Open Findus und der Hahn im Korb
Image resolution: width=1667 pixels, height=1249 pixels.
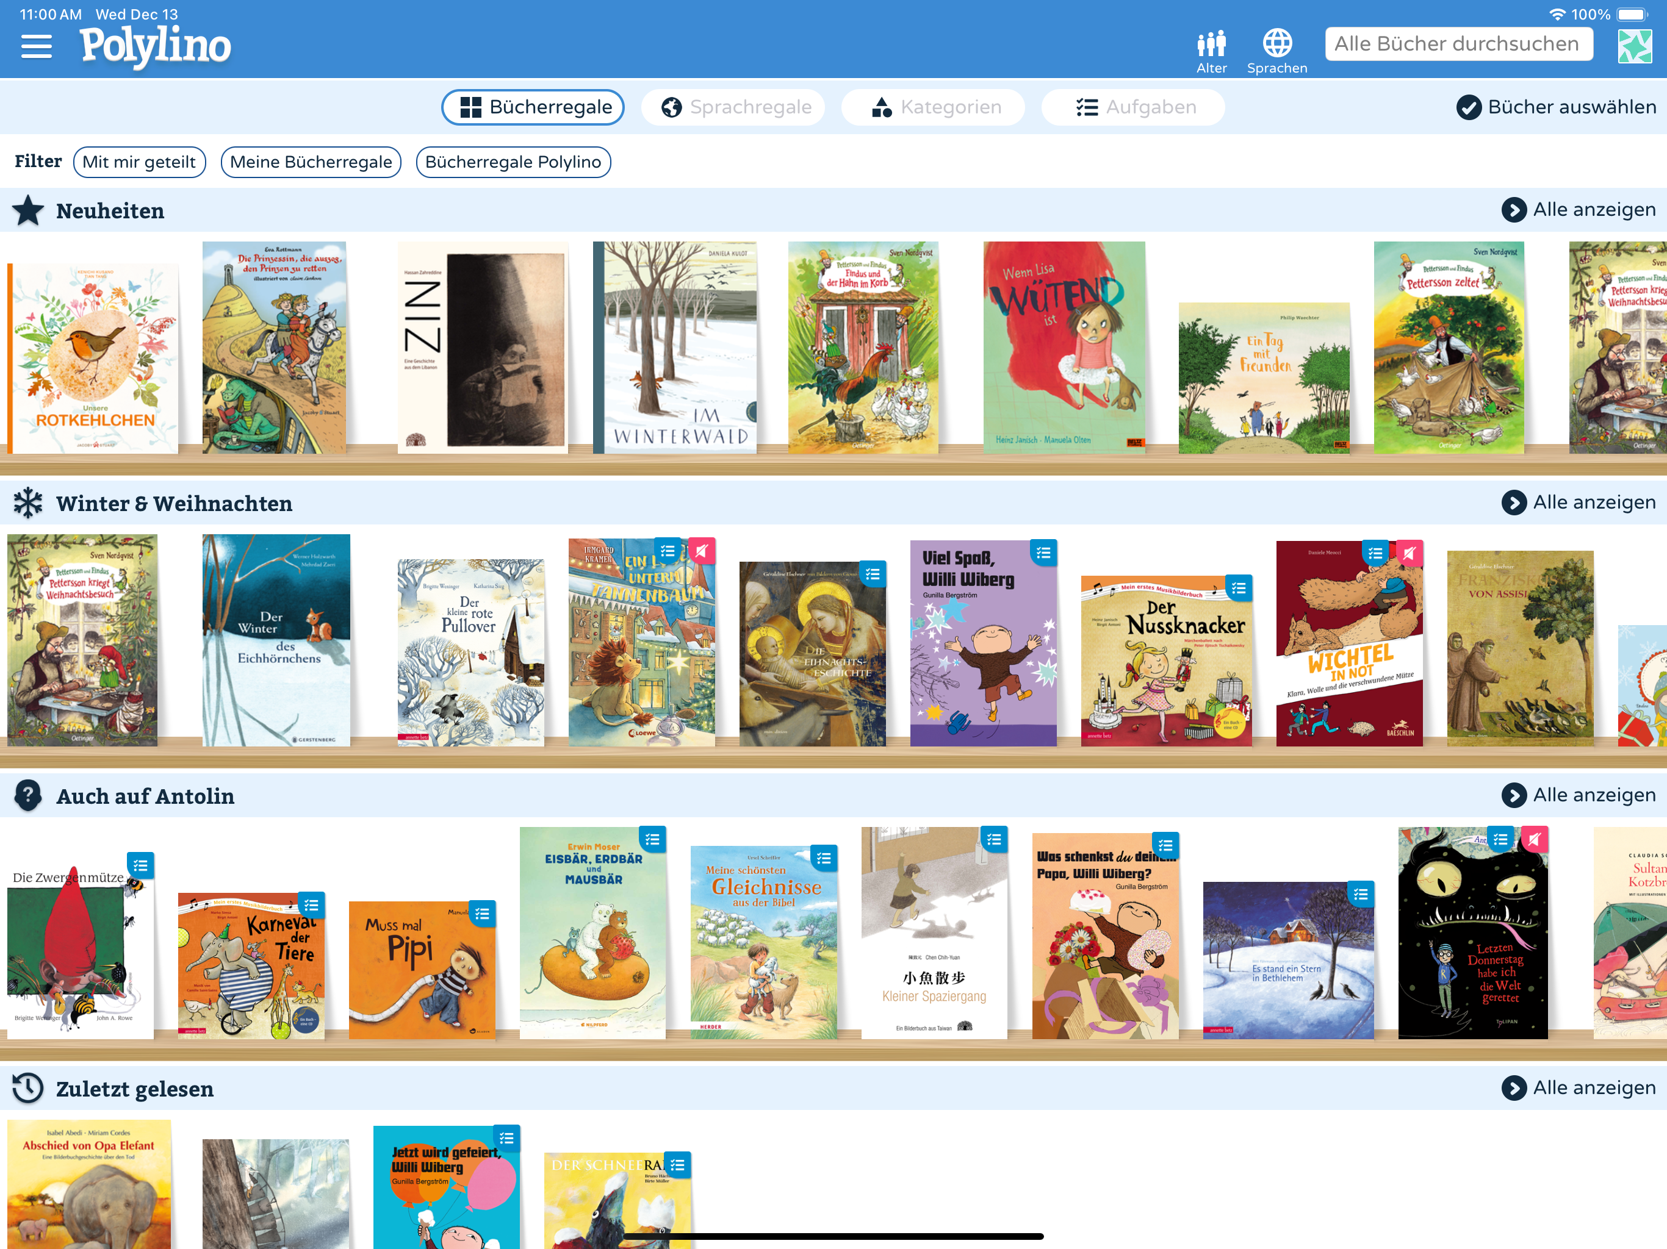click(863, 347)
